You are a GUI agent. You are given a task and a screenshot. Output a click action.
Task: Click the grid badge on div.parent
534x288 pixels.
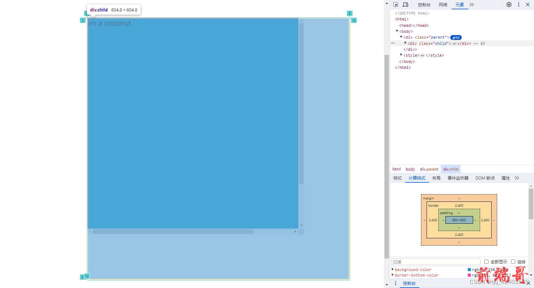pyautogui.click(x=456, y=38)
